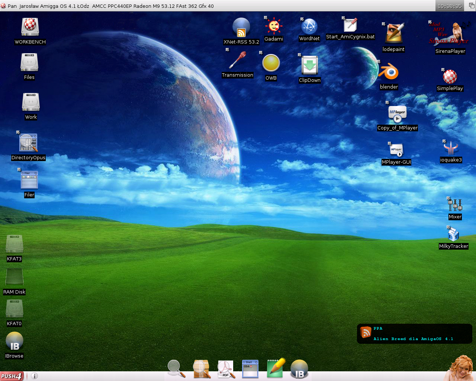This screenshot has width=476, height=381.
Task: Launch IBrowse from the dock
Action: click(x=299, y=369)
